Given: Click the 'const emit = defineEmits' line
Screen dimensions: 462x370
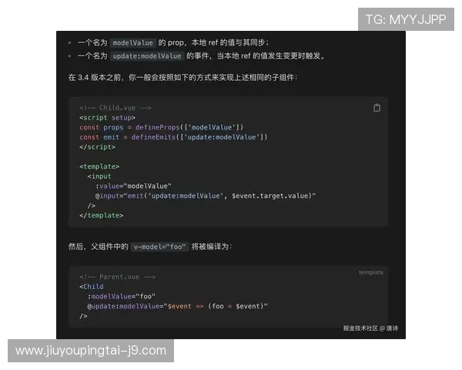Looking at the screenshot, I should click(x=173, y=137).
